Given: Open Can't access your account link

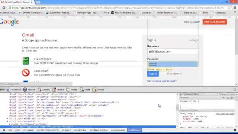Looking at the screenshot, I should pyautogui.click(x=162, y=81).
